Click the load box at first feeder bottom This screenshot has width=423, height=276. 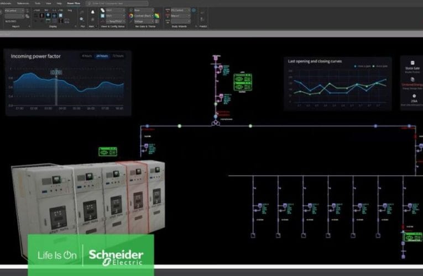253,236
